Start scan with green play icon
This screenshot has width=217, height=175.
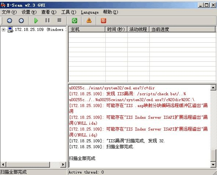pos(36,21)
